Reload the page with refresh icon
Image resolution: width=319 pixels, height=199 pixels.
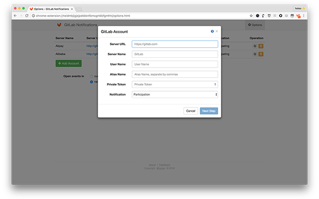point(27,15)
